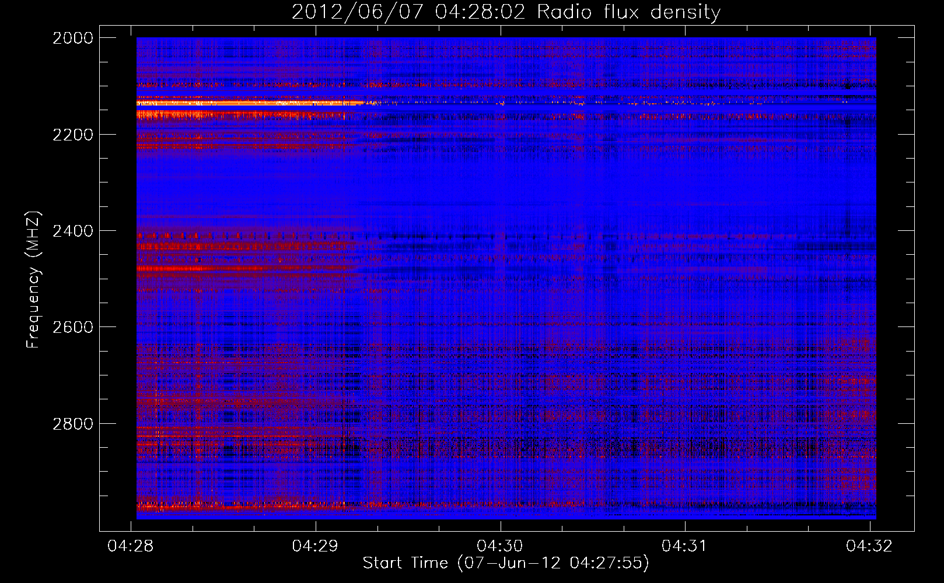Click the '2800' frequency axis label
Image resolution: width=944 pixels, height=583 pixels.
(73, 424)
